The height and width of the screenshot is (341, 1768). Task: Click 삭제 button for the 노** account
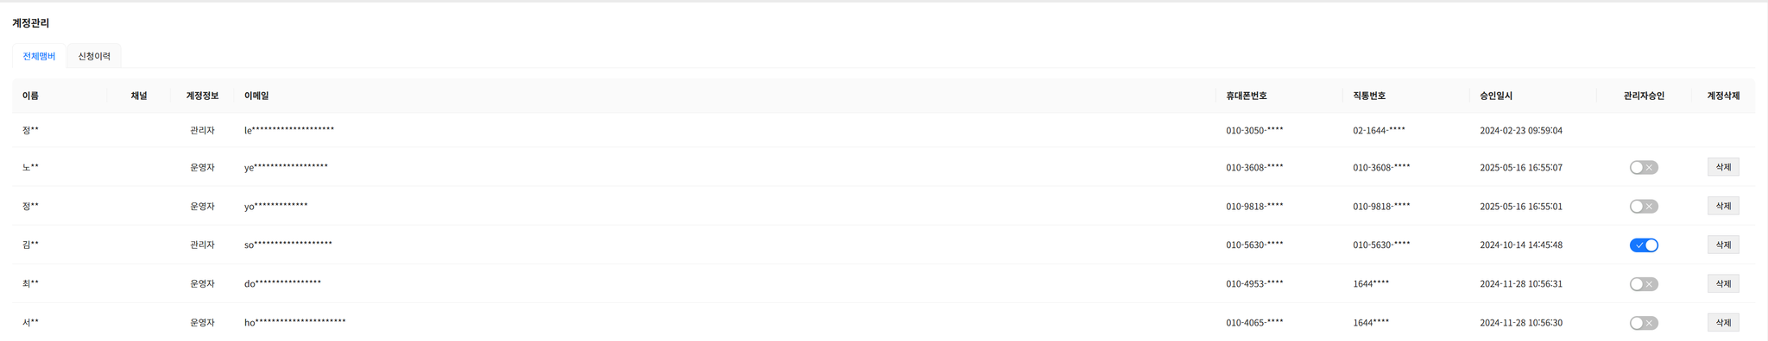1723,167
